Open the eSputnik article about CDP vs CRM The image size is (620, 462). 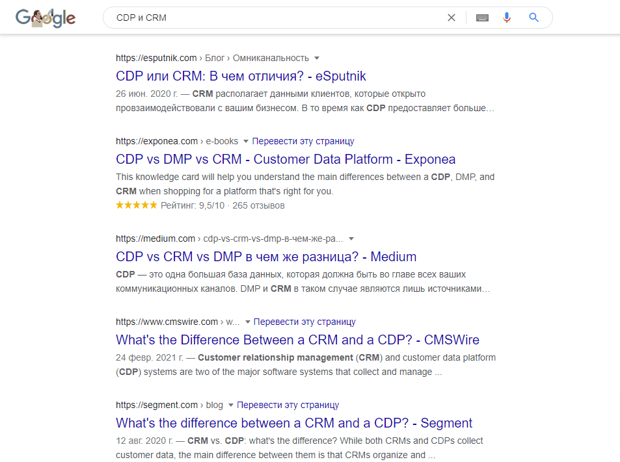[240, 76]
